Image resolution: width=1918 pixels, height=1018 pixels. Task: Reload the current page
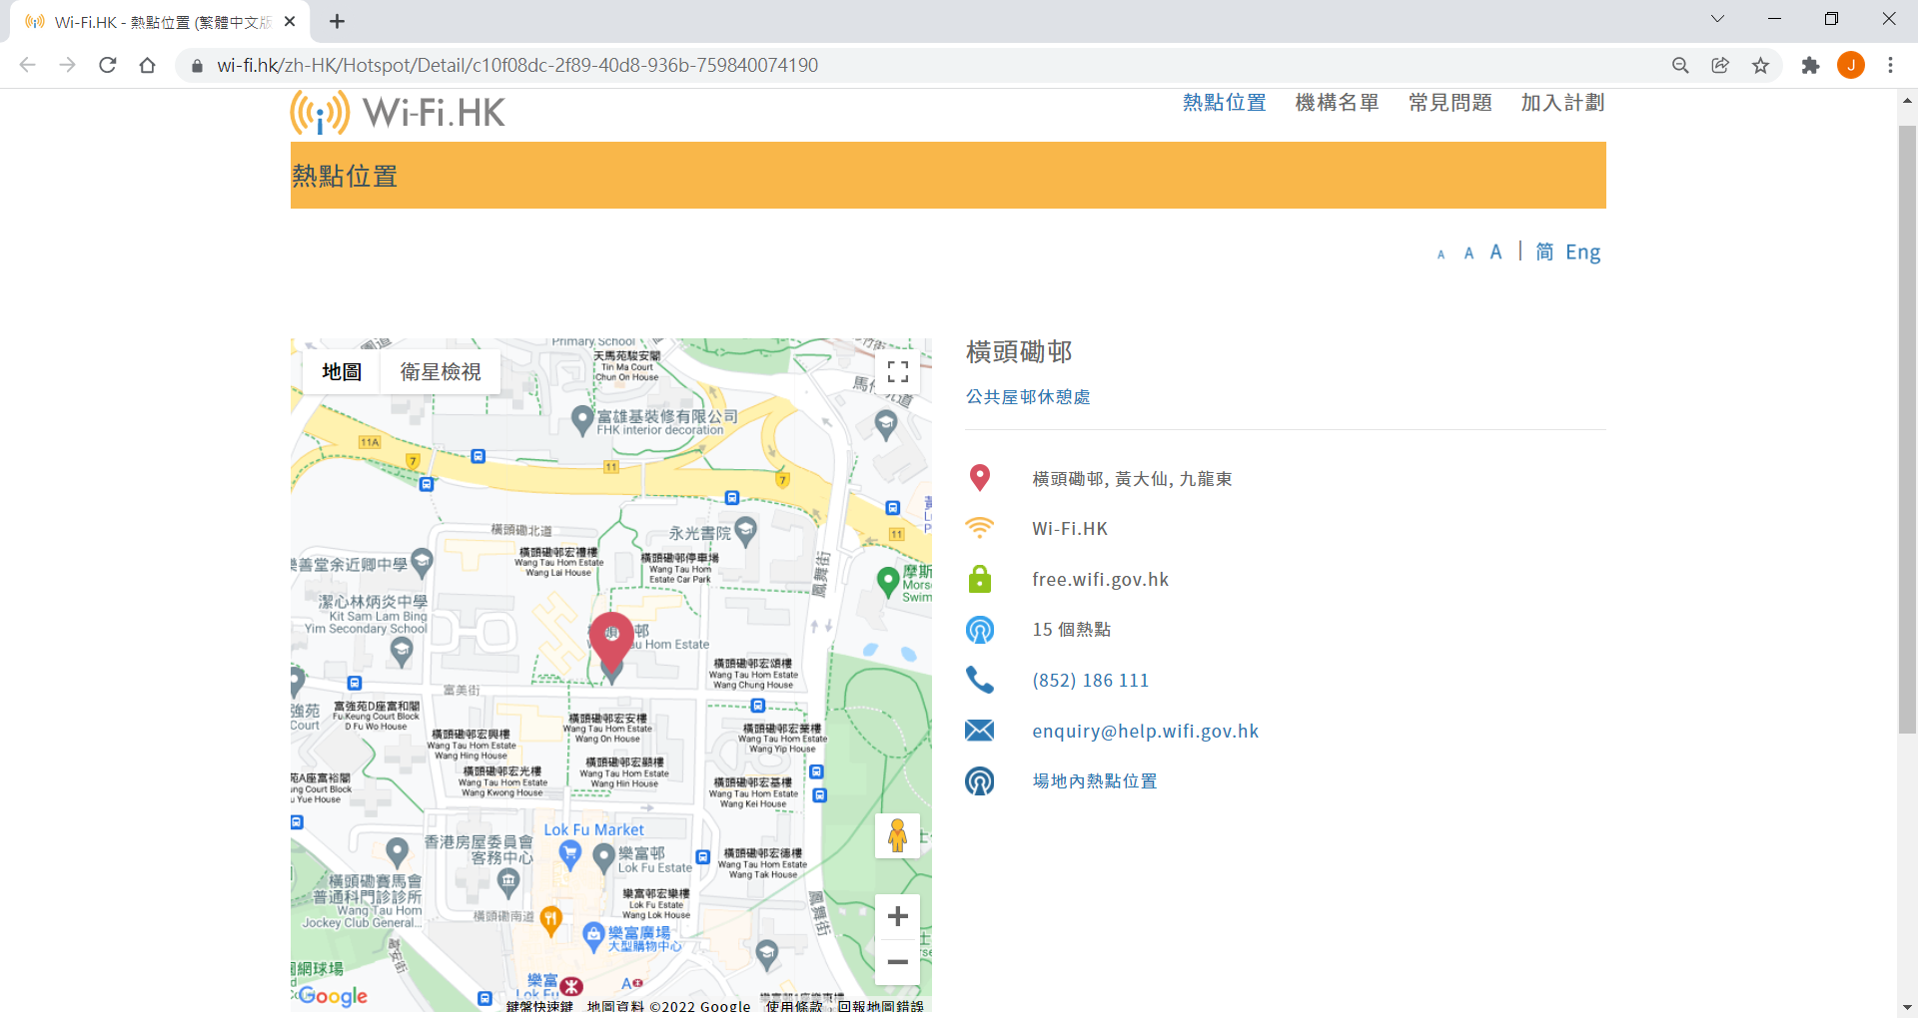tap(108, 65)
